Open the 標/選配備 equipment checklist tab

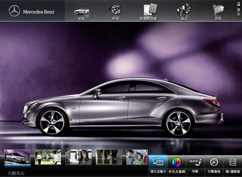tap(232, 165)
